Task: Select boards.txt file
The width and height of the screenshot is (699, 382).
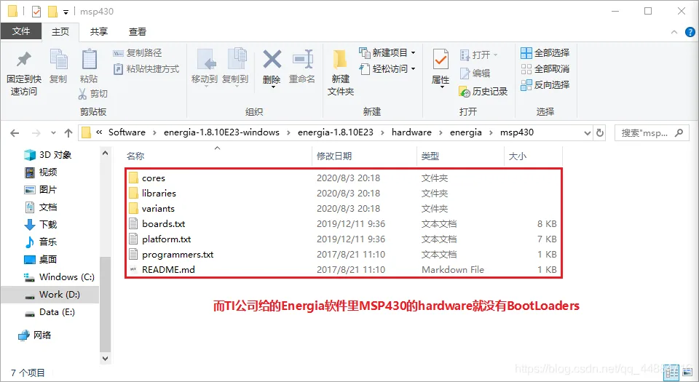Action: click(x=163, y=224)
